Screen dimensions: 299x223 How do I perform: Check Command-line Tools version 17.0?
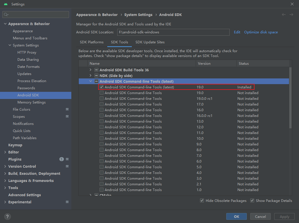click(x=102, y=104)
